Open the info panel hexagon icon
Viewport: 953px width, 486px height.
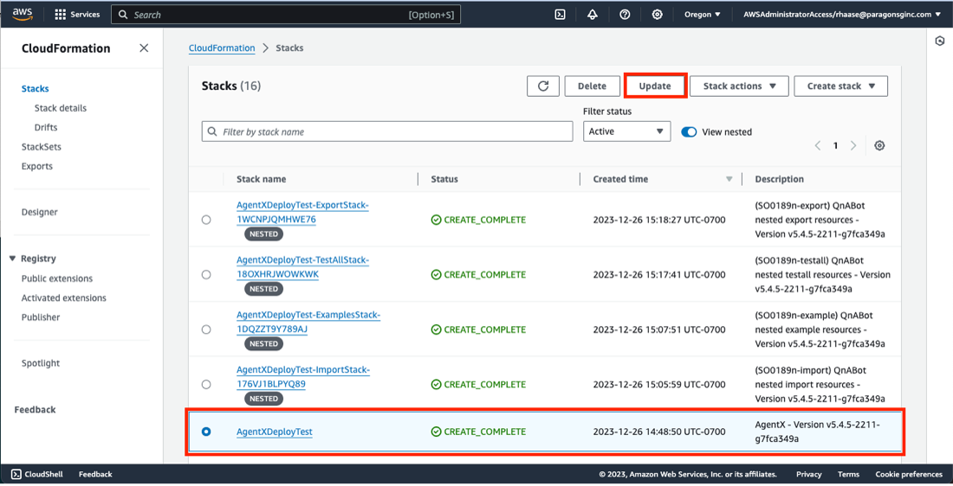coord(940,41)
